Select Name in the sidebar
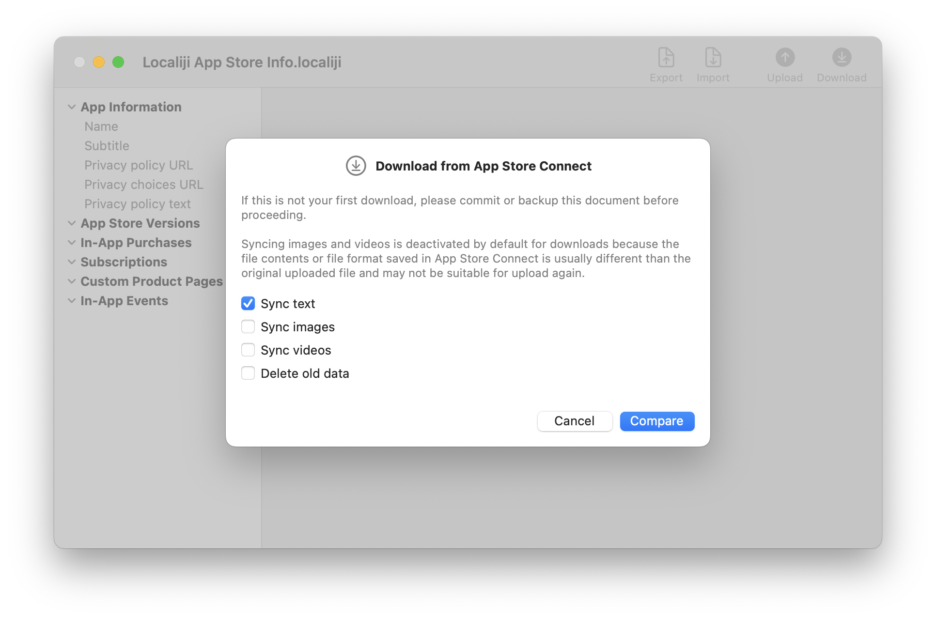The height and width of the screenshot is (620, 936). point(101,126)
